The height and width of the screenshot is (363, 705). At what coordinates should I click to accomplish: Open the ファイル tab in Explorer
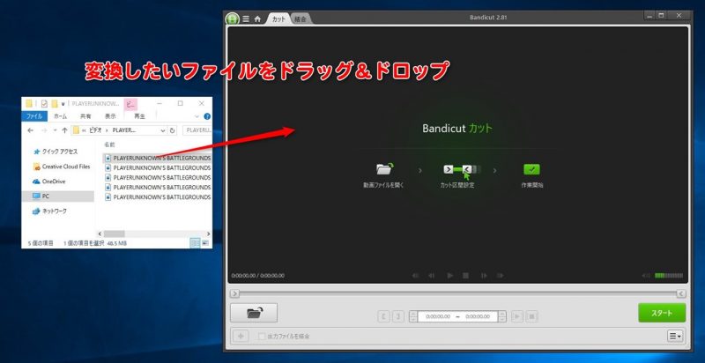pos(34,116)
